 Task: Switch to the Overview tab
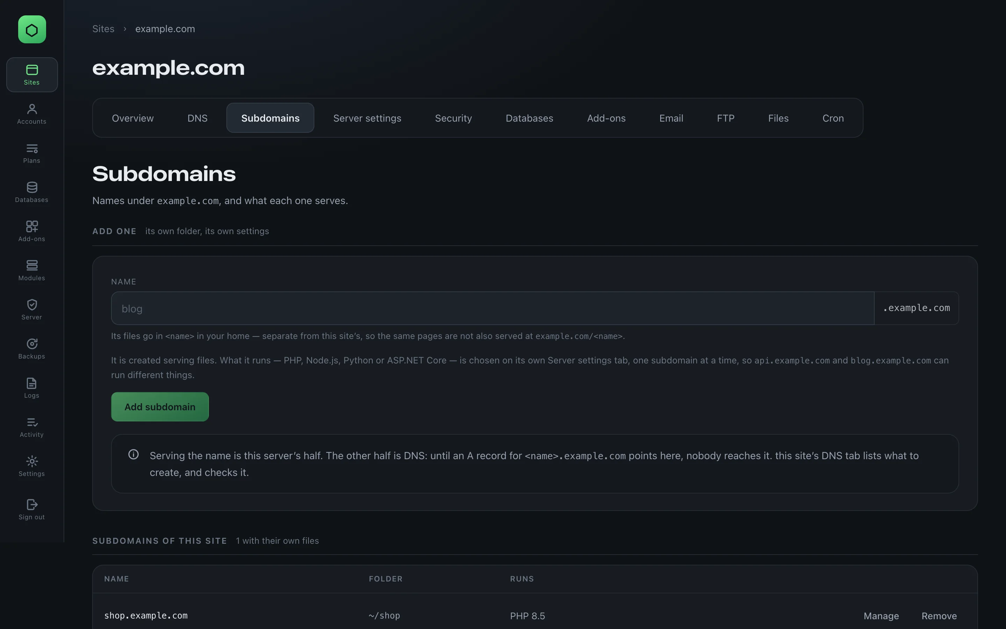[133, 118]
